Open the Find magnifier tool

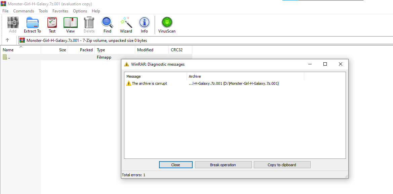107,23
